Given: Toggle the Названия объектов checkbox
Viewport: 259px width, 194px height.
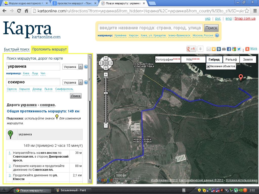Looking at the screenshot, I should [x=208, y=67].
